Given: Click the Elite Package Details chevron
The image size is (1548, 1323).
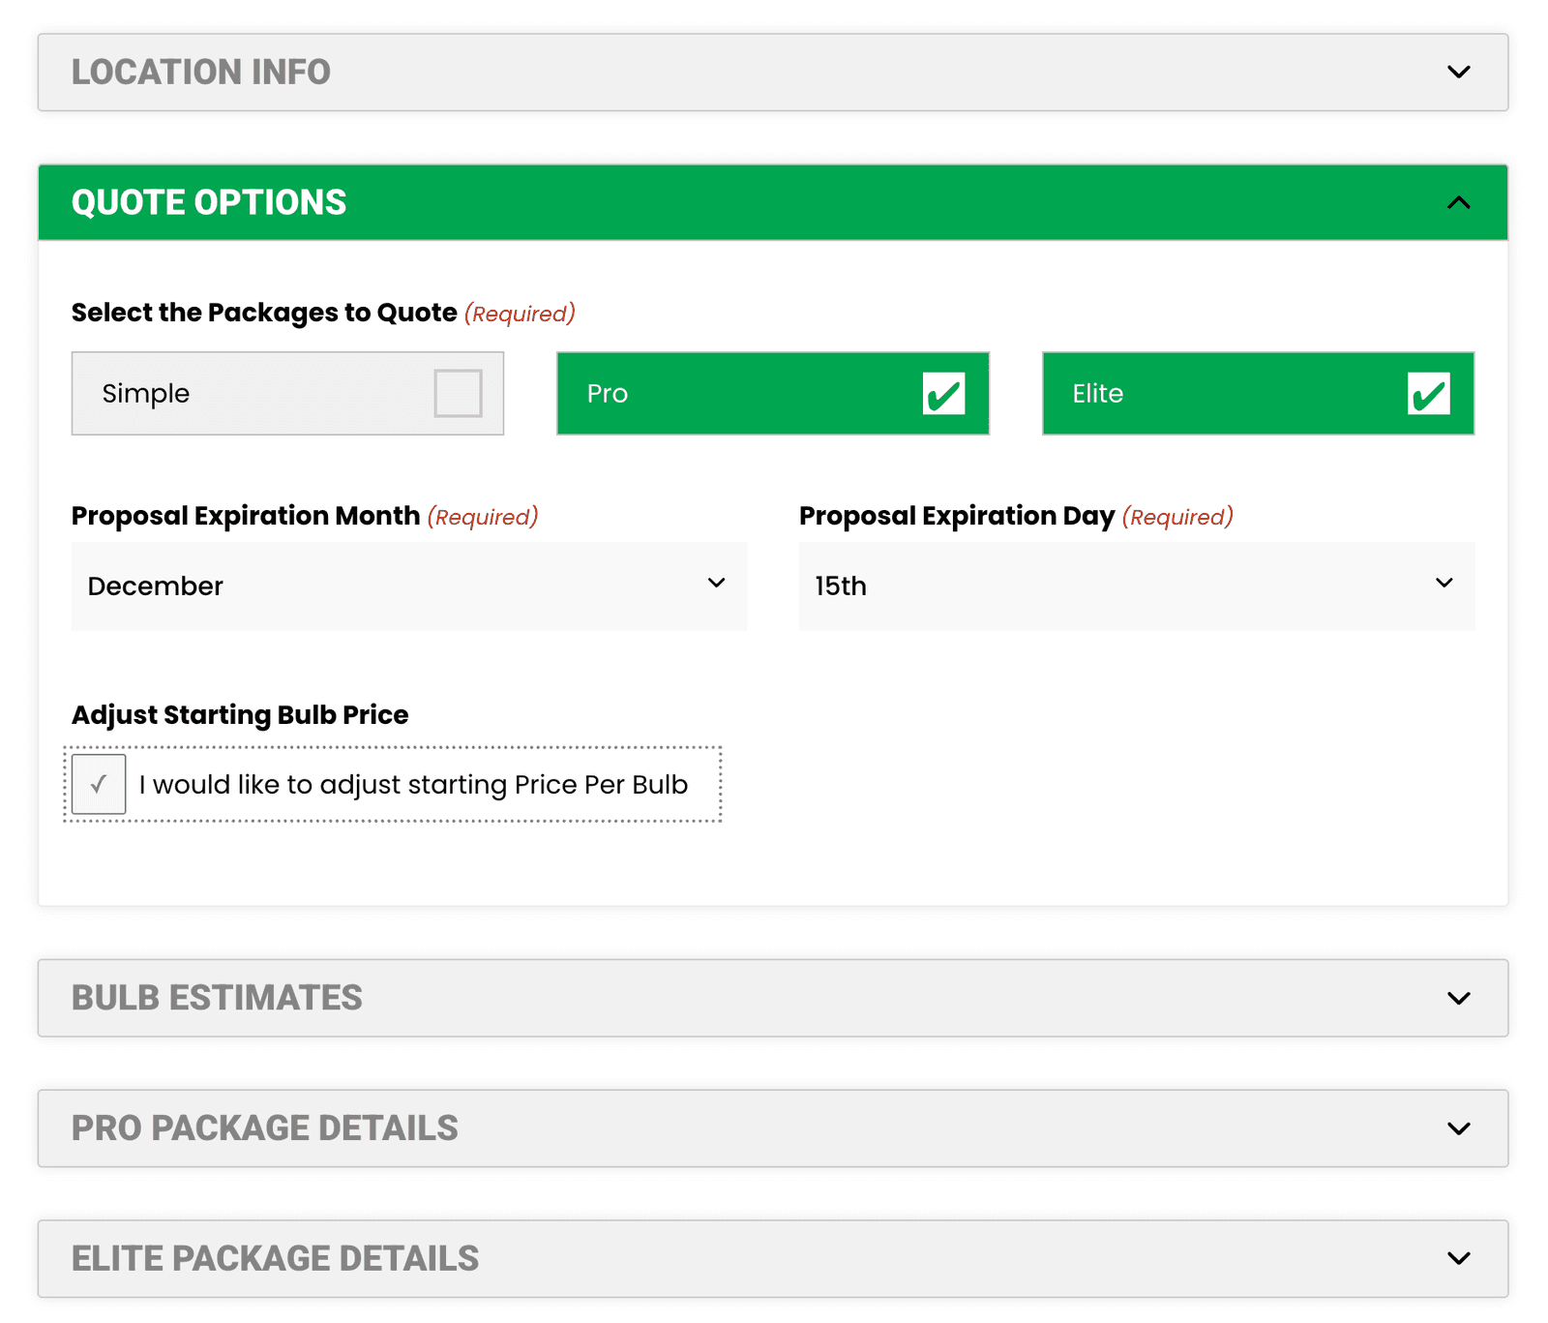Looking at the screenshot, I should pyautogui.click(x=1458, y=1259).
